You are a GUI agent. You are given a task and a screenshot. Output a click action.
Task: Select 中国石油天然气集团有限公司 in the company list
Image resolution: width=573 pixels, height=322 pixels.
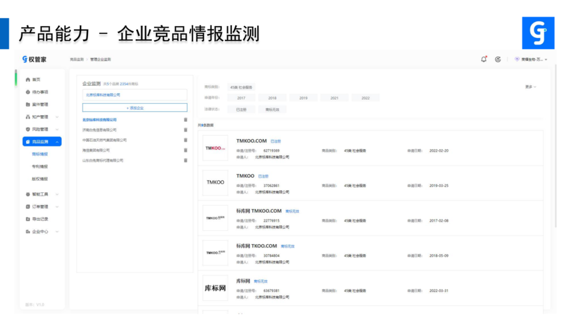pos(105,140)
